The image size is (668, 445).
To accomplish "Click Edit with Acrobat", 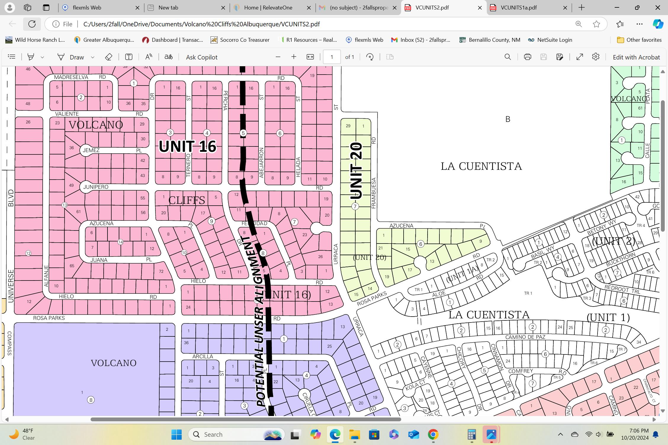I will 636,57.
